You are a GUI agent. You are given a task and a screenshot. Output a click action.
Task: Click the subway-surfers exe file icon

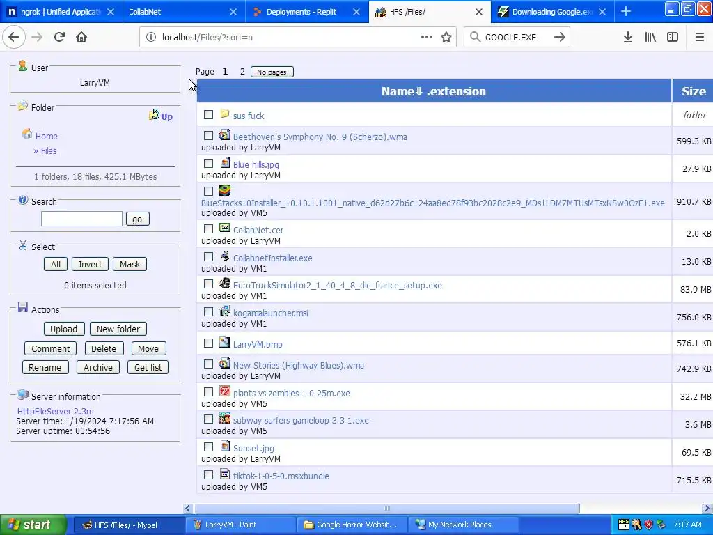click(x=225, y=419)
